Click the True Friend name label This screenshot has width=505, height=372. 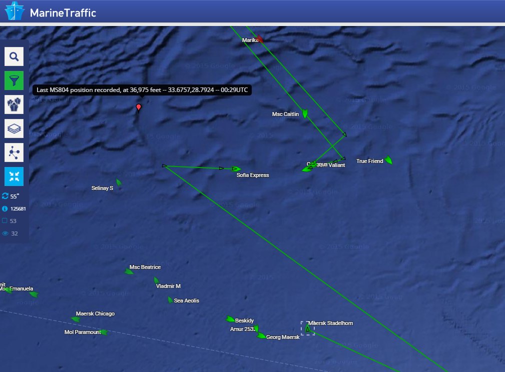[x=369, y=161]
